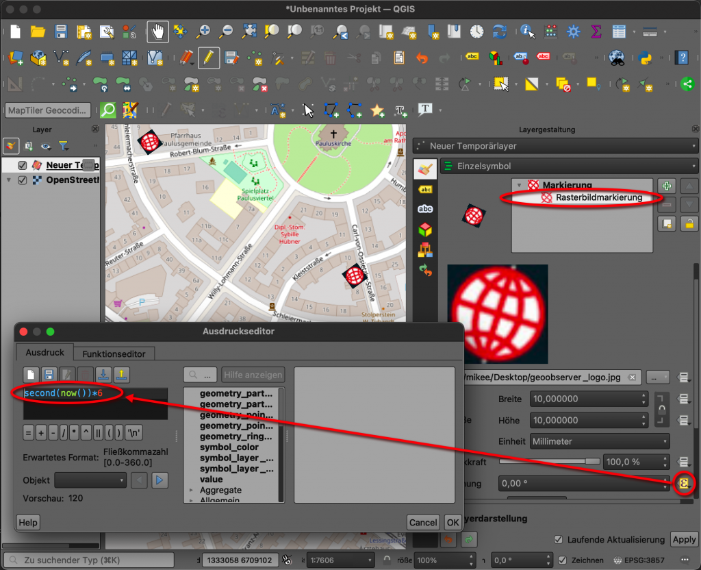Open the Help question mark icon
This screenshot has width=701, height=570.
click(x=683, y=58)
